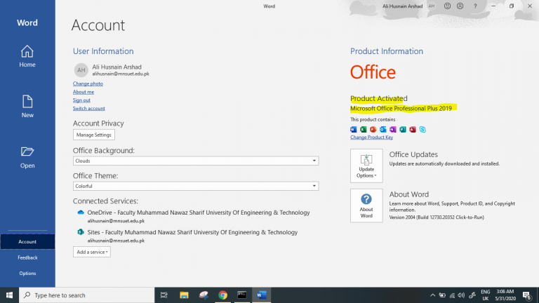
Task: Click the Change photo link
Action: (x=88, y=83)
